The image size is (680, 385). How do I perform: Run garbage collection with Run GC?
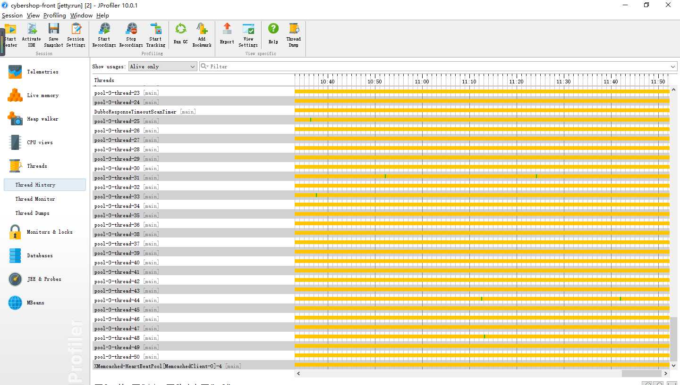(x=180, y=34)
